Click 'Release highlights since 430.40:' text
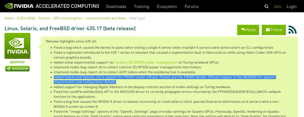This screenshot has height=117, width=304. (71, 41)
